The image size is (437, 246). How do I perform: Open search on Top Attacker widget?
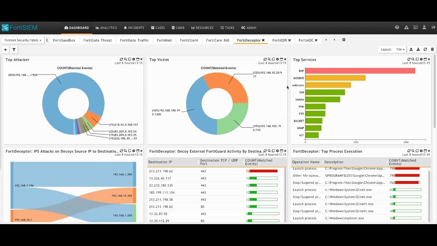[126, 59]
